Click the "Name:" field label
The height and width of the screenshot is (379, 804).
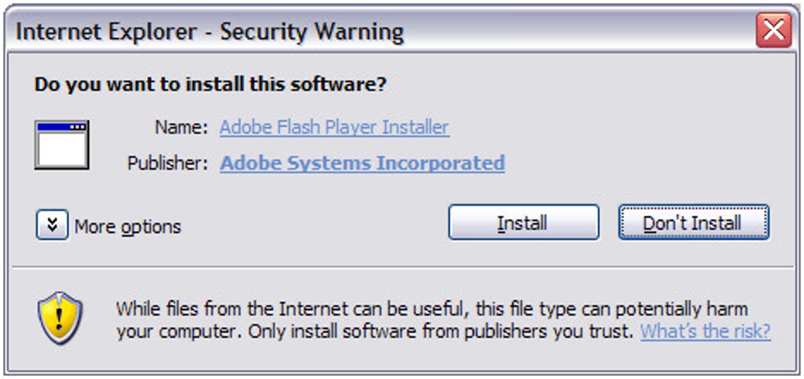[181, 128]
